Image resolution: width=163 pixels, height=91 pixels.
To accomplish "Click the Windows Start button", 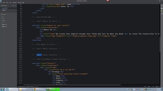I will (2, 89).
